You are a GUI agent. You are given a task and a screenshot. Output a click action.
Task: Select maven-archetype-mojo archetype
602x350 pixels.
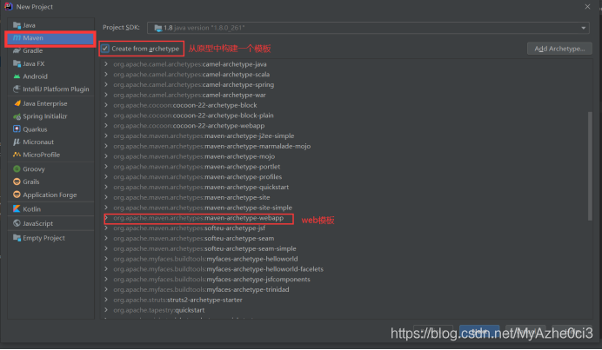194,156
